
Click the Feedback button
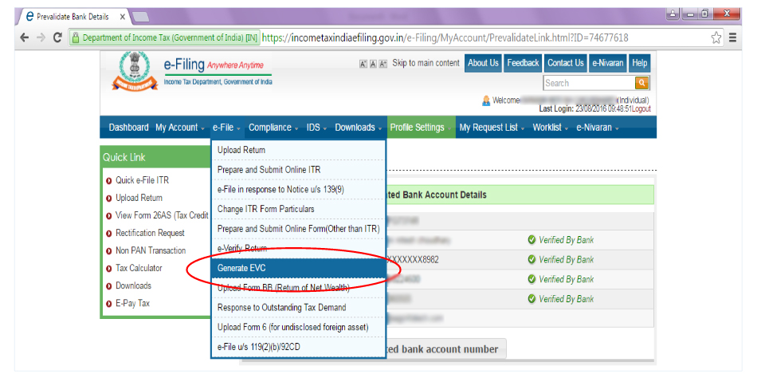click(x=523, y=63)
